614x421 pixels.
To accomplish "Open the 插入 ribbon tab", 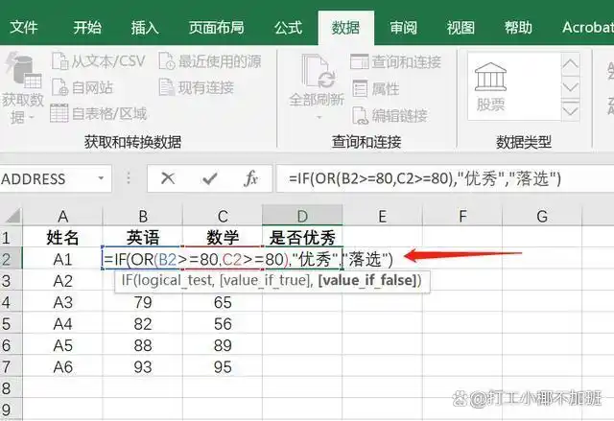I will 145,28.
